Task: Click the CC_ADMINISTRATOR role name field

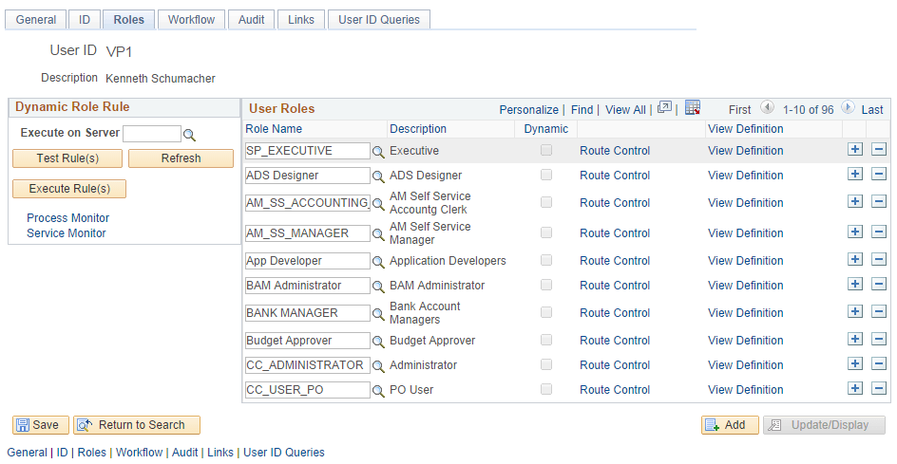Action: click(308, 365)
